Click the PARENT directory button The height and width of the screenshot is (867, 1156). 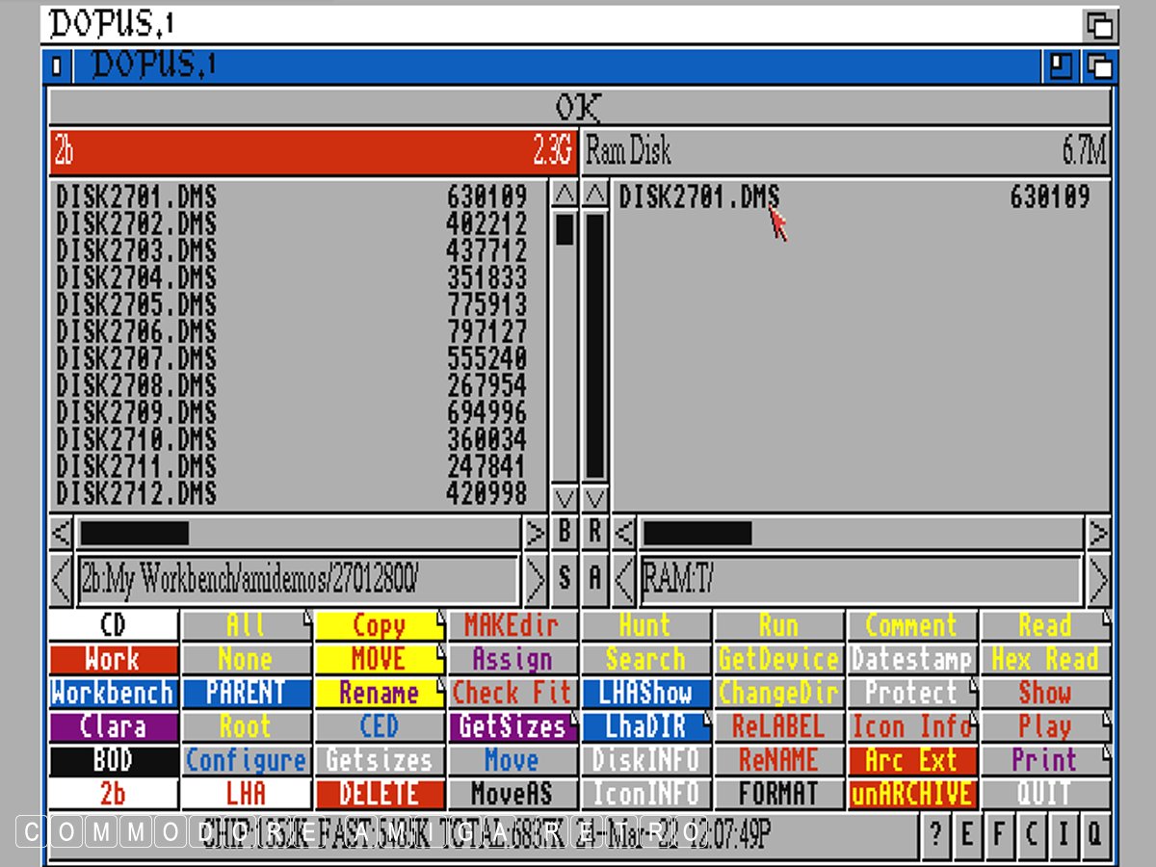click(x=246, y=694)
